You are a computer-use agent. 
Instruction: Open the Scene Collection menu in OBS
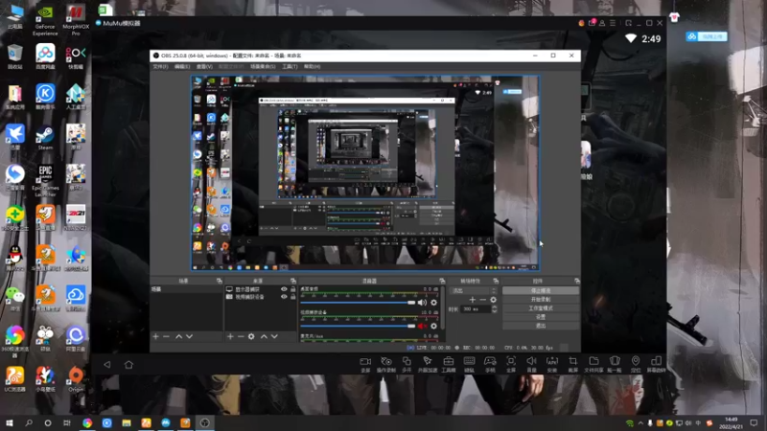click(263, 66)
